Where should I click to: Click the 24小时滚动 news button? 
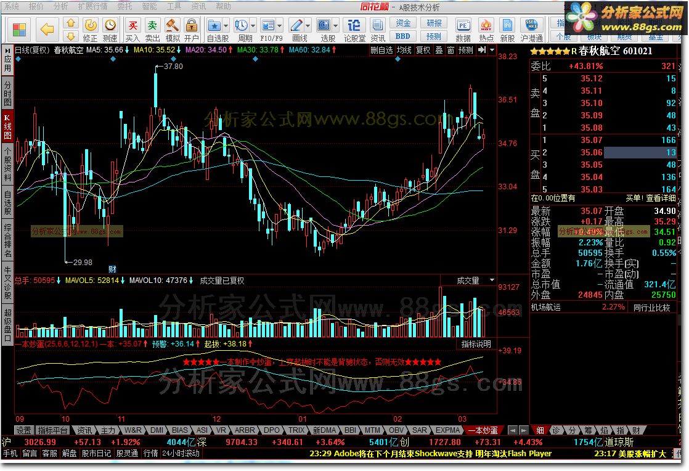coord(181,453)
